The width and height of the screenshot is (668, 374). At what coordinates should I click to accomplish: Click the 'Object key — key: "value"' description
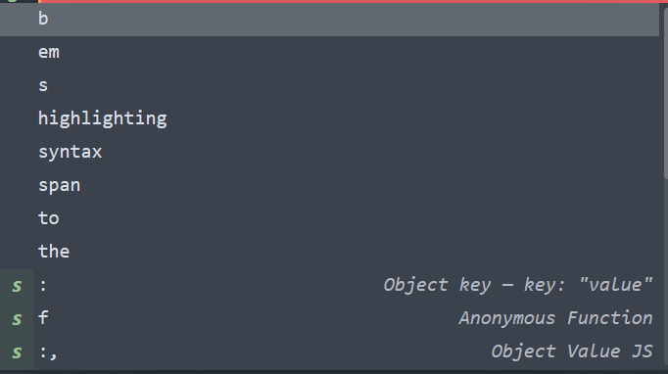pos(517,285)
